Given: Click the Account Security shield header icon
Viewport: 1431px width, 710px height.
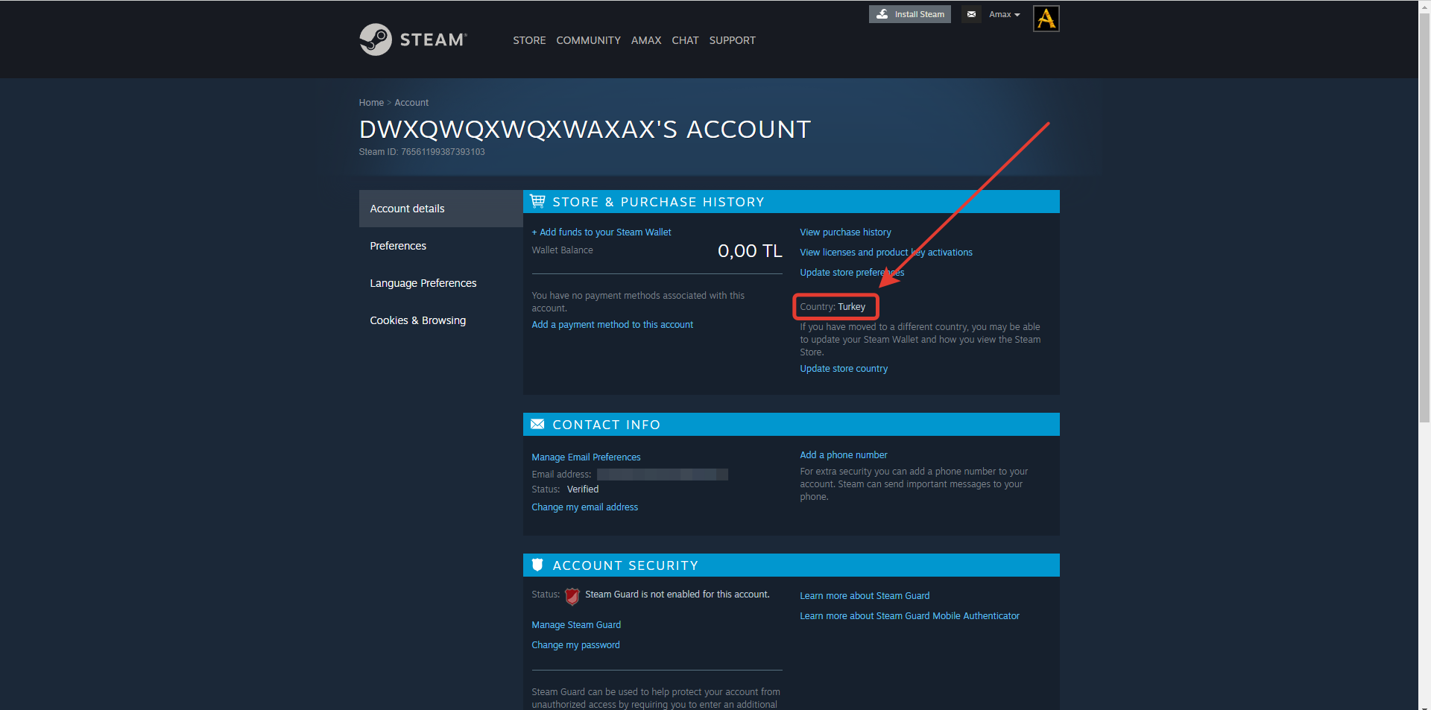Looking at the screenshot, I should point(537,565).
